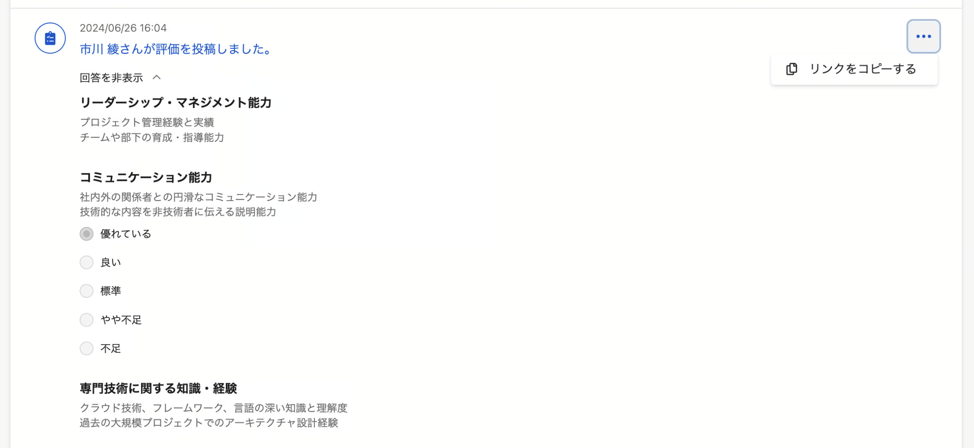Click the コミュニケーション能力 heading
The width and height of the screenshot is (974, 448).
tap(146, 177)
